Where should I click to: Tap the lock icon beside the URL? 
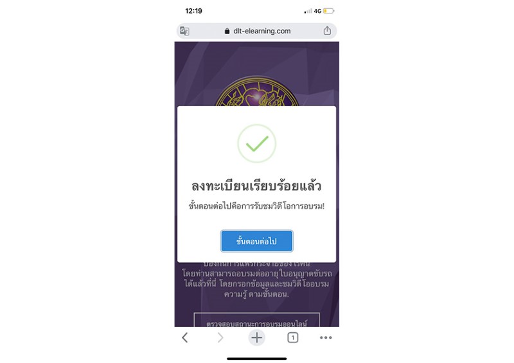[x=227, y=31]
